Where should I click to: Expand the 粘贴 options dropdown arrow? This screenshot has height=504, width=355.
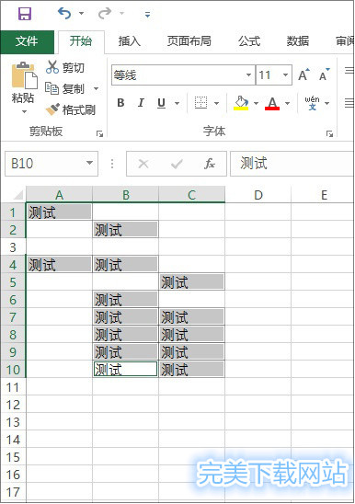(x=25, y=112)
